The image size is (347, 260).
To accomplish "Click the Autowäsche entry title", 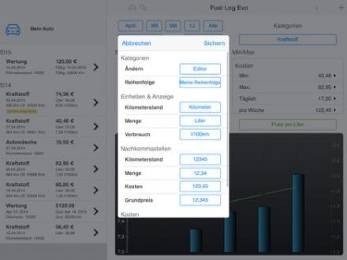I will 21,142.
